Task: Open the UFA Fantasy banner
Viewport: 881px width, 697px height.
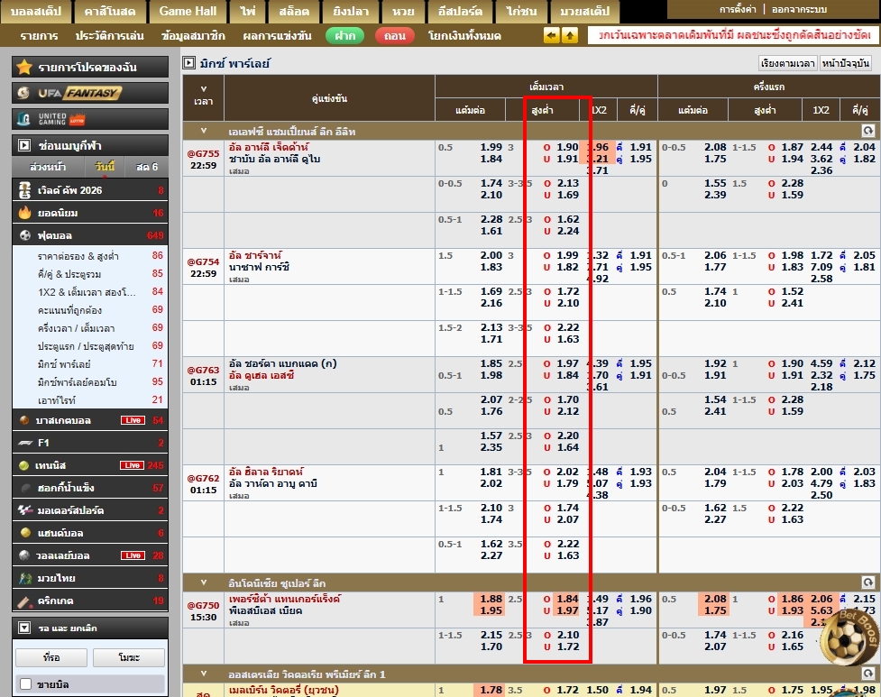Action: point(90,93)
